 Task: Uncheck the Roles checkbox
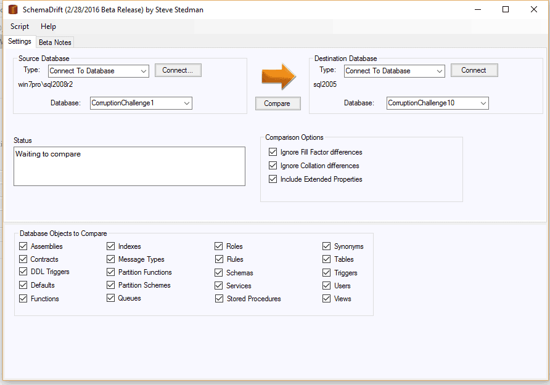pyautogui.click(x=218, y=246)
